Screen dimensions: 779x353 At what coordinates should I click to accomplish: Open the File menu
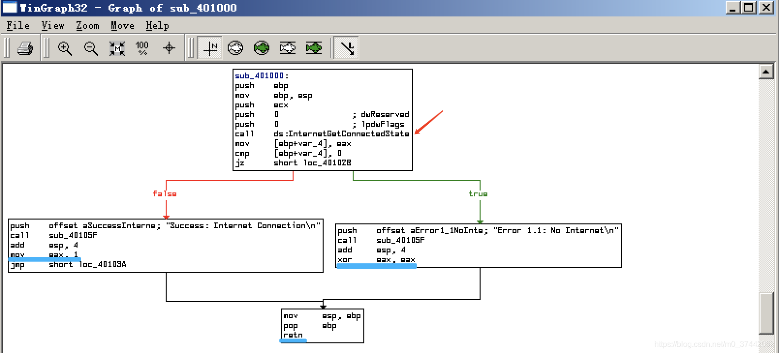tap(18, 26)
